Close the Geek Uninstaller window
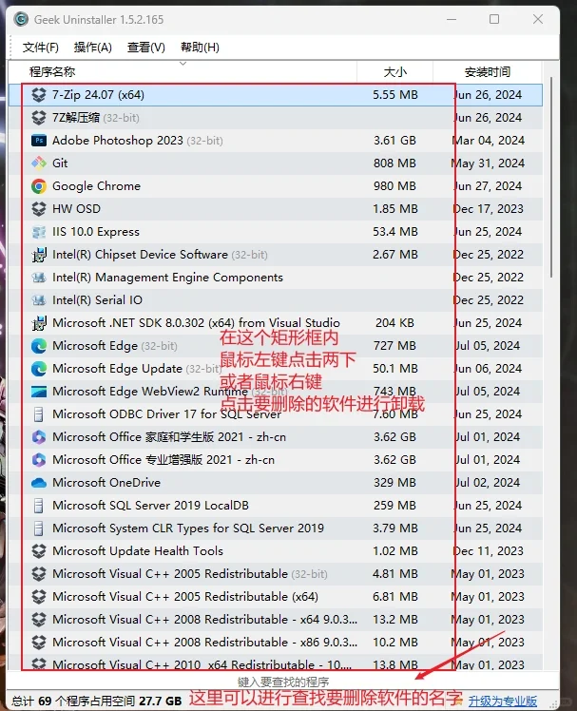Screen dimensions: 577x711 538,19
